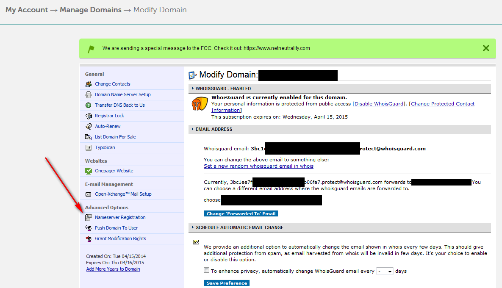Image resolution: width=502 pixels, height=288 pixels.
Task: Open Onepager Website link
Action: click(x=114, y=171)
